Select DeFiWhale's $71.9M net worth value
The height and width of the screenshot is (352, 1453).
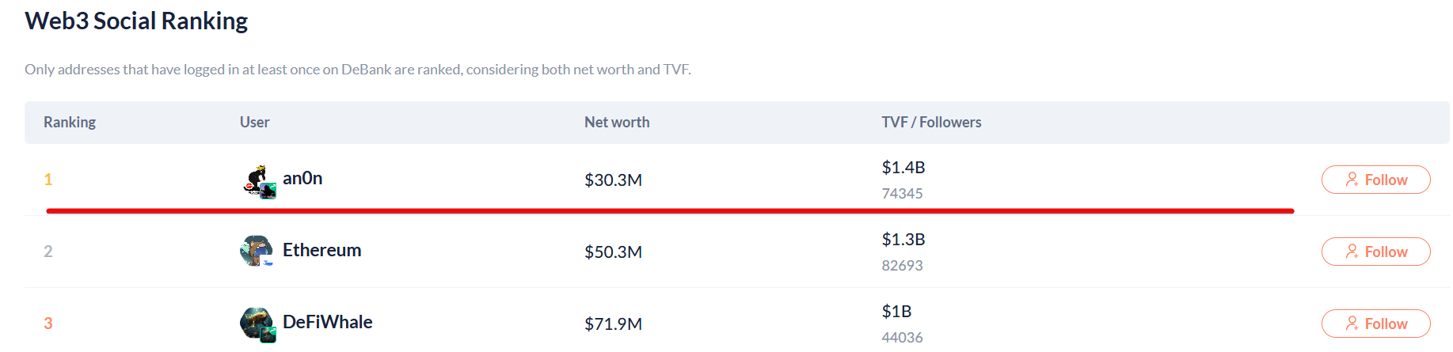tap(613, 324)
